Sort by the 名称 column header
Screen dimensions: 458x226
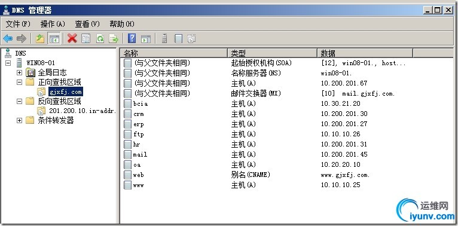(174, 53)
